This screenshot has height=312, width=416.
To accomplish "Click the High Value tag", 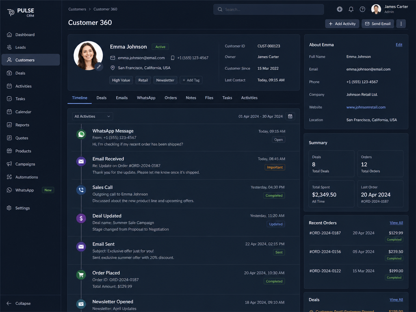I will click(x=121, y=80).
